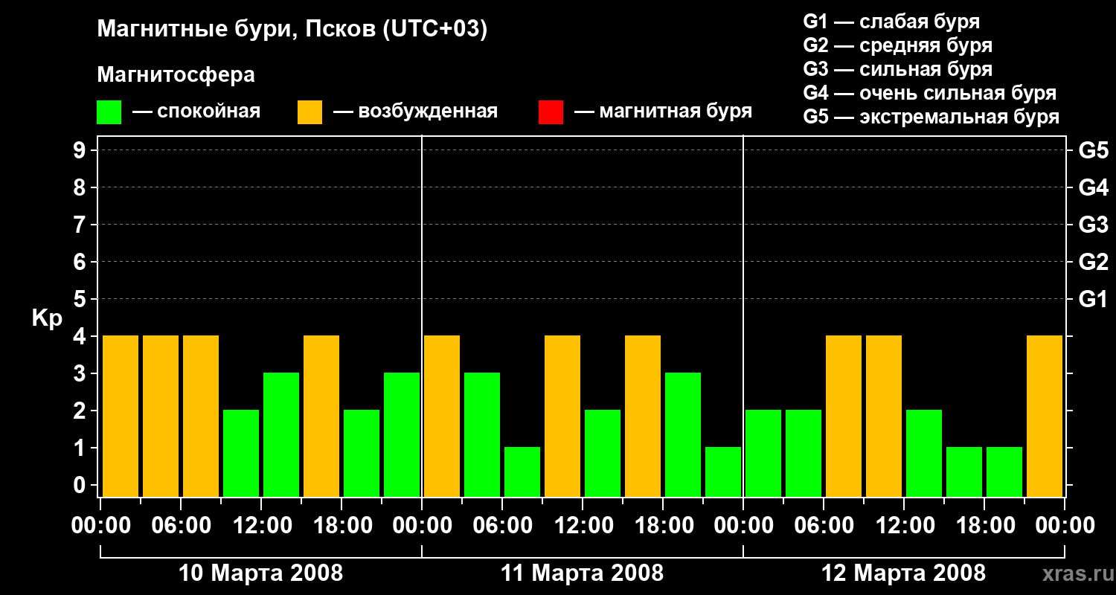Viewport: 1116px width, 595px height.
Task: Click the 'G5 — экстремальная буря' legend line
Action: (931, 117)
